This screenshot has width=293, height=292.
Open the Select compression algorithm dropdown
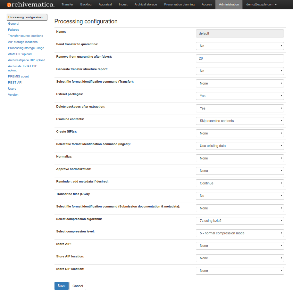pos(240,221)
